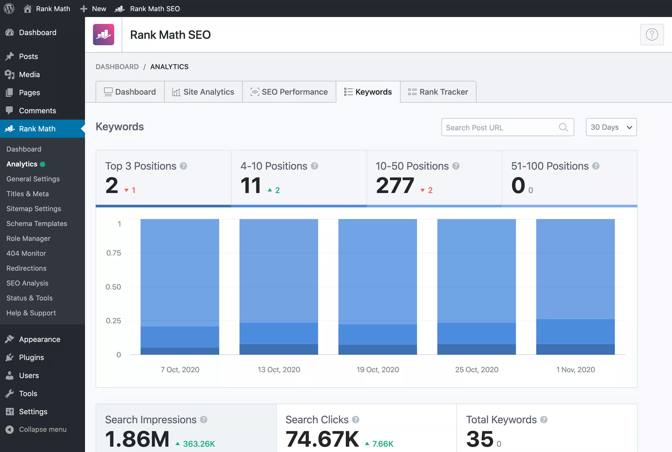Click Total Keywords help icon

pos(544,420)
